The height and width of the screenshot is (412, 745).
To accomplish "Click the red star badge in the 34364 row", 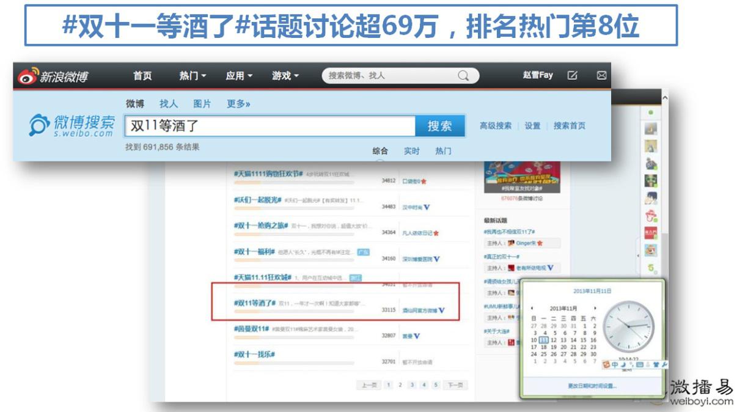I will click(436, 233).
